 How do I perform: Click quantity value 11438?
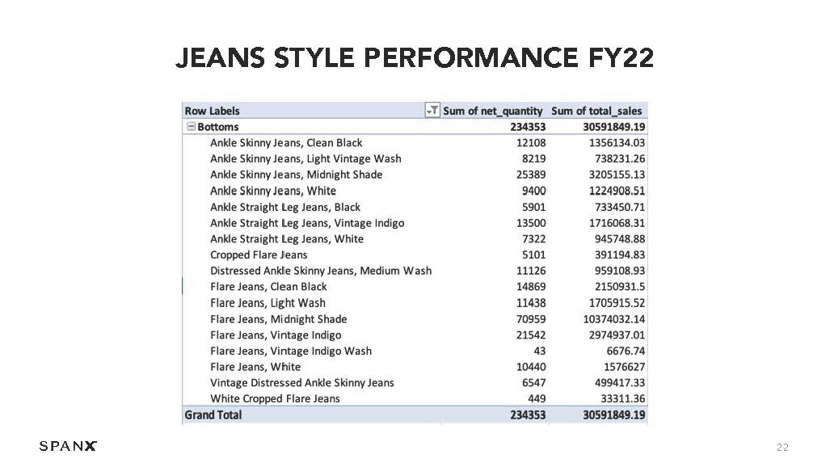tap(531, 303)
